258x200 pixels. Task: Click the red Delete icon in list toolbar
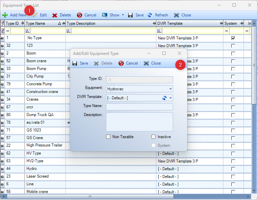[55, 15]
